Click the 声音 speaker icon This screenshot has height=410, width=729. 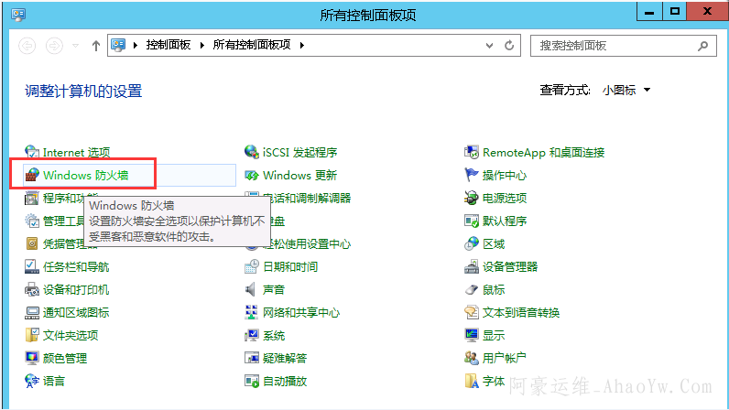click(x=252, y=289)
